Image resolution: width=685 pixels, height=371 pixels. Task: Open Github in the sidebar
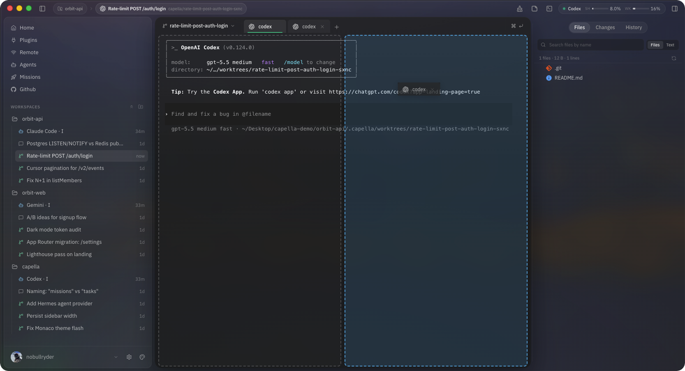[28, 89]
